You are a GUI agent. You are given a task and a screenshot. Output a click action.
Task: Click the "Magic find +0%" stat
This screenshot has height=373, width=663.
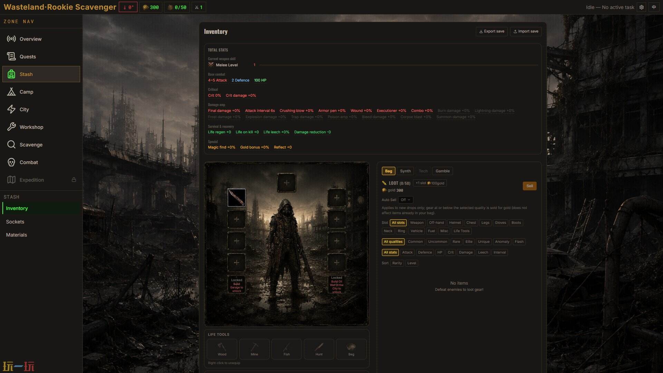click(222, 147)
